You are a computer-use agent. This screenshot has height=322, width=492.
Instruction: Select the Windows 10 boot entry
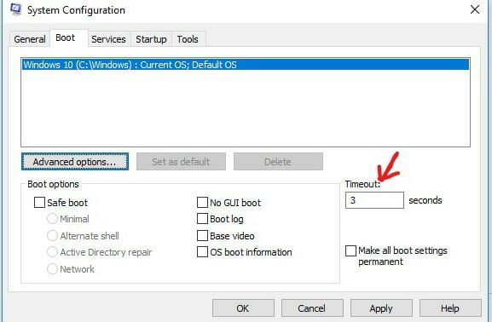[246, 65]
